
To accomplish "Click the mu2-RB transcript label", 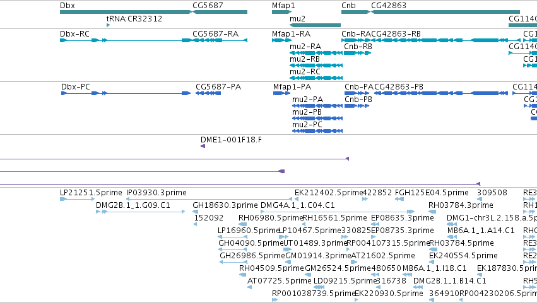I will pos(305,59).
